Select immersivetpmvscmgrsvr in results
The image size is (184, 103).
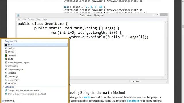pyautogui.click(x=36, y=62)
